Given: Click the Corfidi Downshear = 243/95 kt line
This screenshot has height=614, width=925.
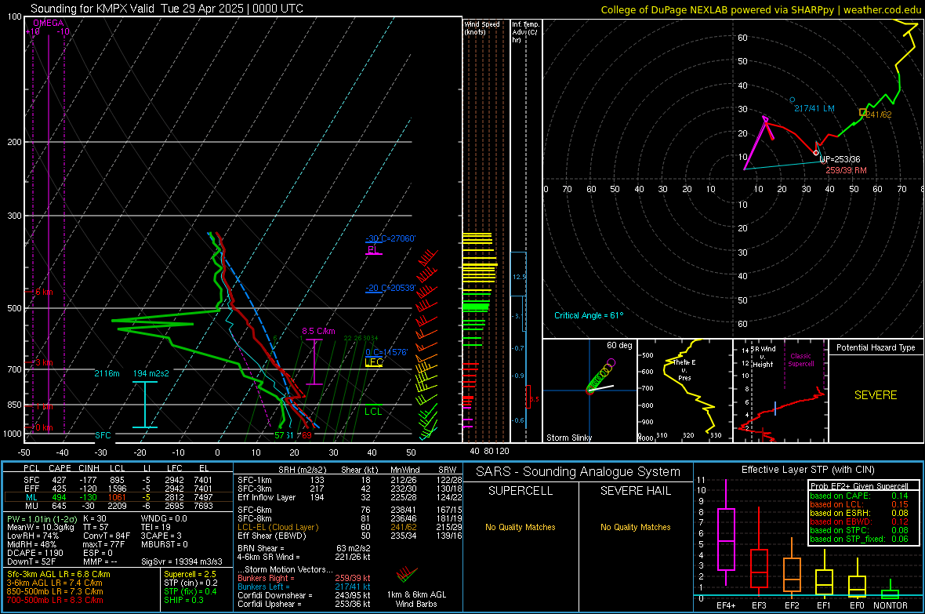Looking at the screenshot, I should (x=304, y=595).
